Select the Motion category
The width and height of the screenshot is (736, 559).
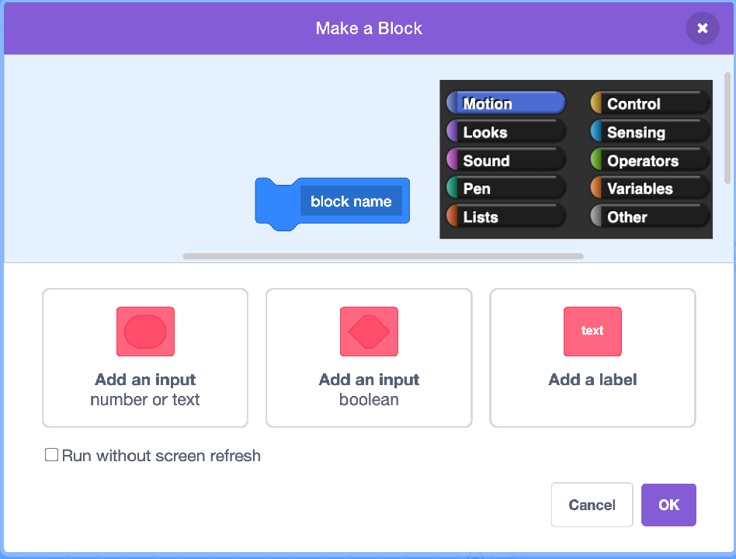point(505,102)
